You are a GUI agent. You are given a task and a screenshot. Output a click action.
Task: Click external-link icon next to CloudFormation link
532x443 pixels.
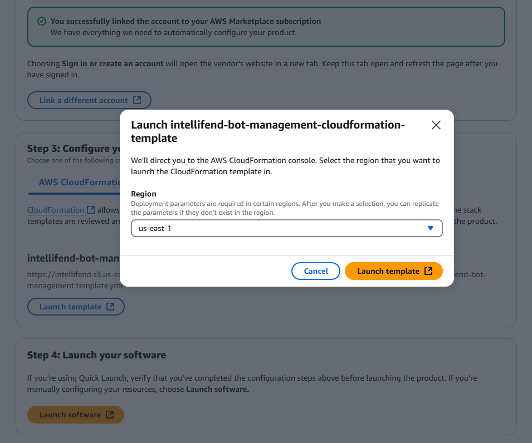click(x=91, y=210)
